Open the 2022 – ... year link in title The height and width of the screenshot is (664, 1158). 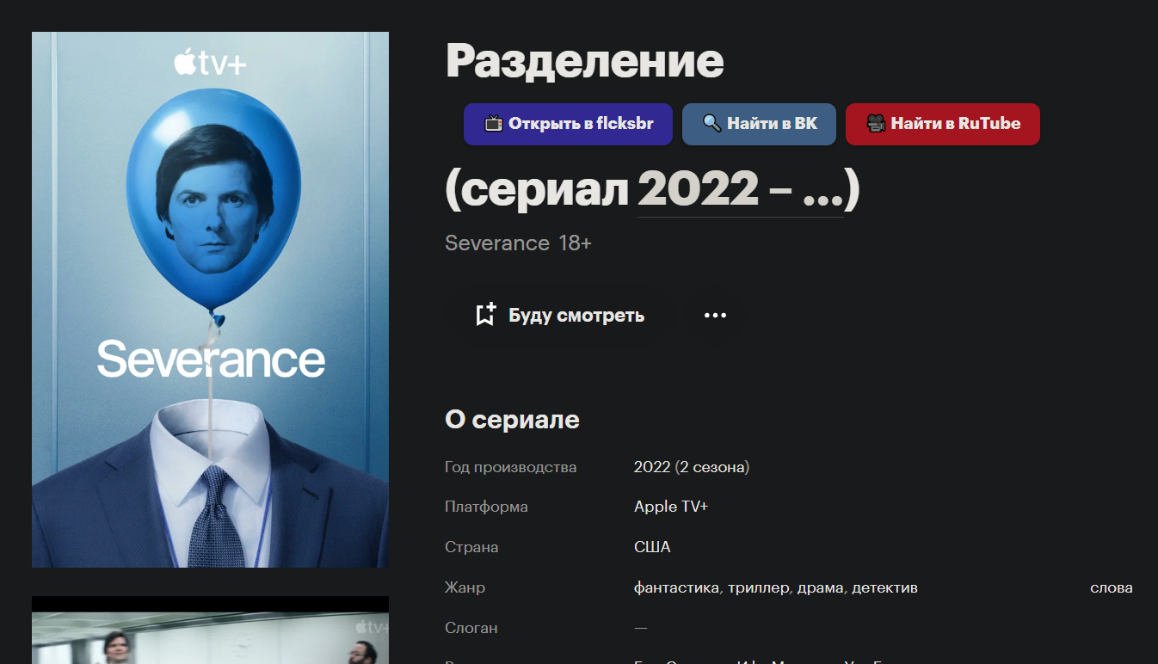pyautogui.click(x=740, y=189)
